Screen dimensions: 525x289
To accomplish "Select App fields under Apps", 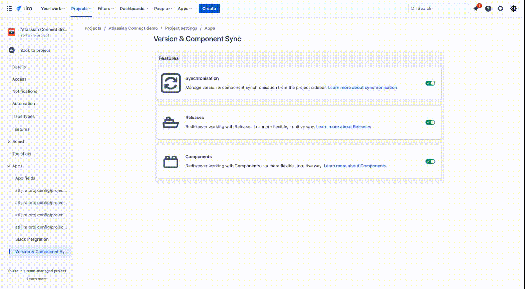I will (x=25, y=178).
